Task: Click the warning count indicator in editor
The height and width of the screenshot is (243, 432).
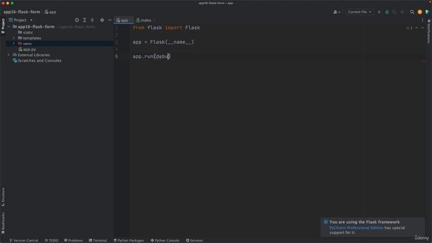Action: [410, 28]
